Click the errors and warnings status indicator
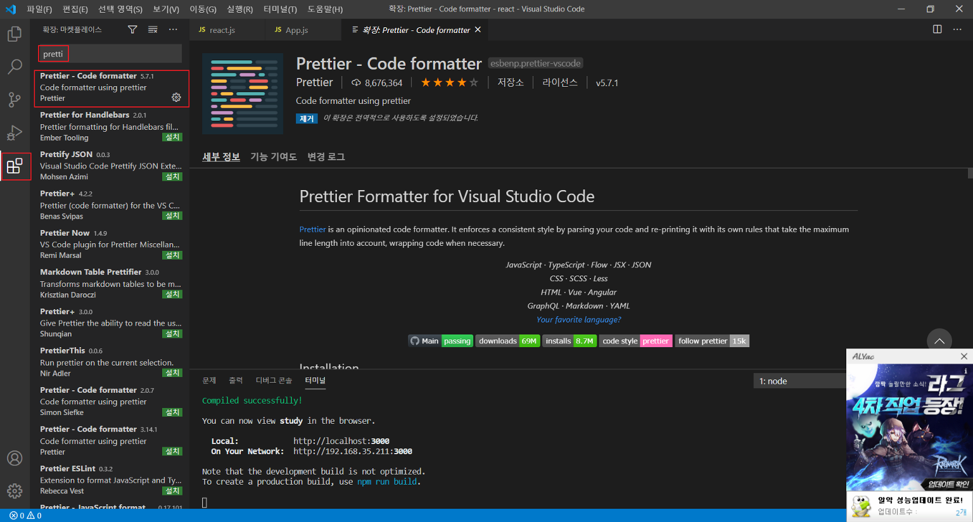This screenshot has height=522, width=973. [x=25, y=516]
